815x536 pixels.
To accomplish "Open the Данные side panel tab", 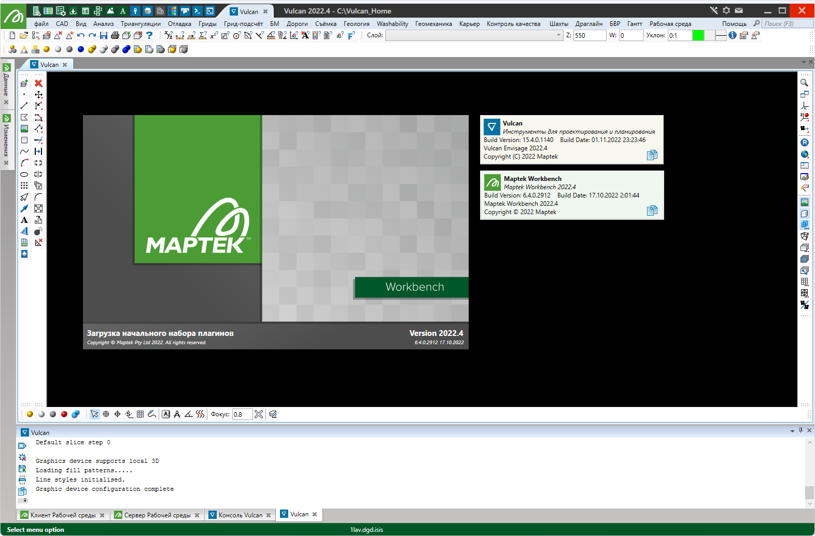I will tap(6, 84).
